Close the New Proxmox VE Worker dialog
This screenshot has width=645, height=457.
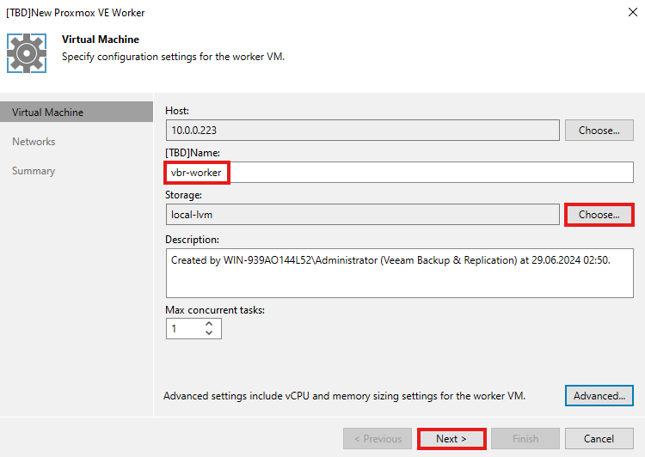click(x=633, y=12)
